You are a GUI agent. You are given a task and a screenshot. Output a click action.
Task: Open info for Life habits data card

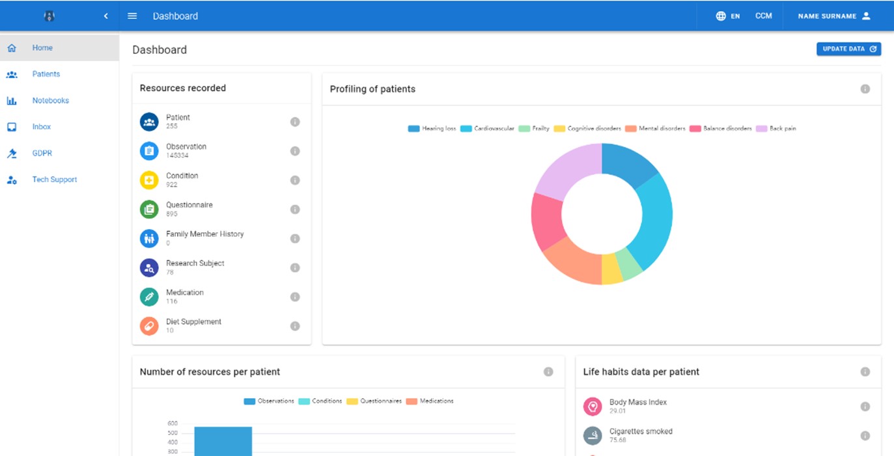(865, 372)
